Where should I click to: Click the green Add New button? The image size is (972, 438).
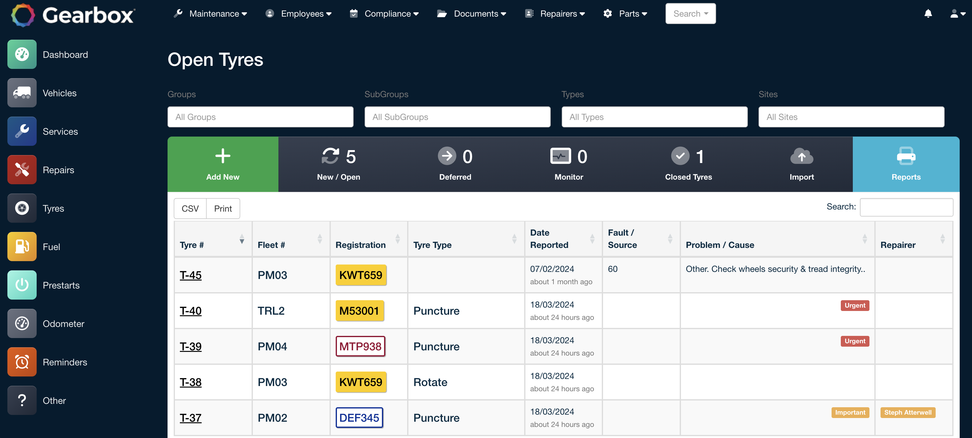pos(223,164)
